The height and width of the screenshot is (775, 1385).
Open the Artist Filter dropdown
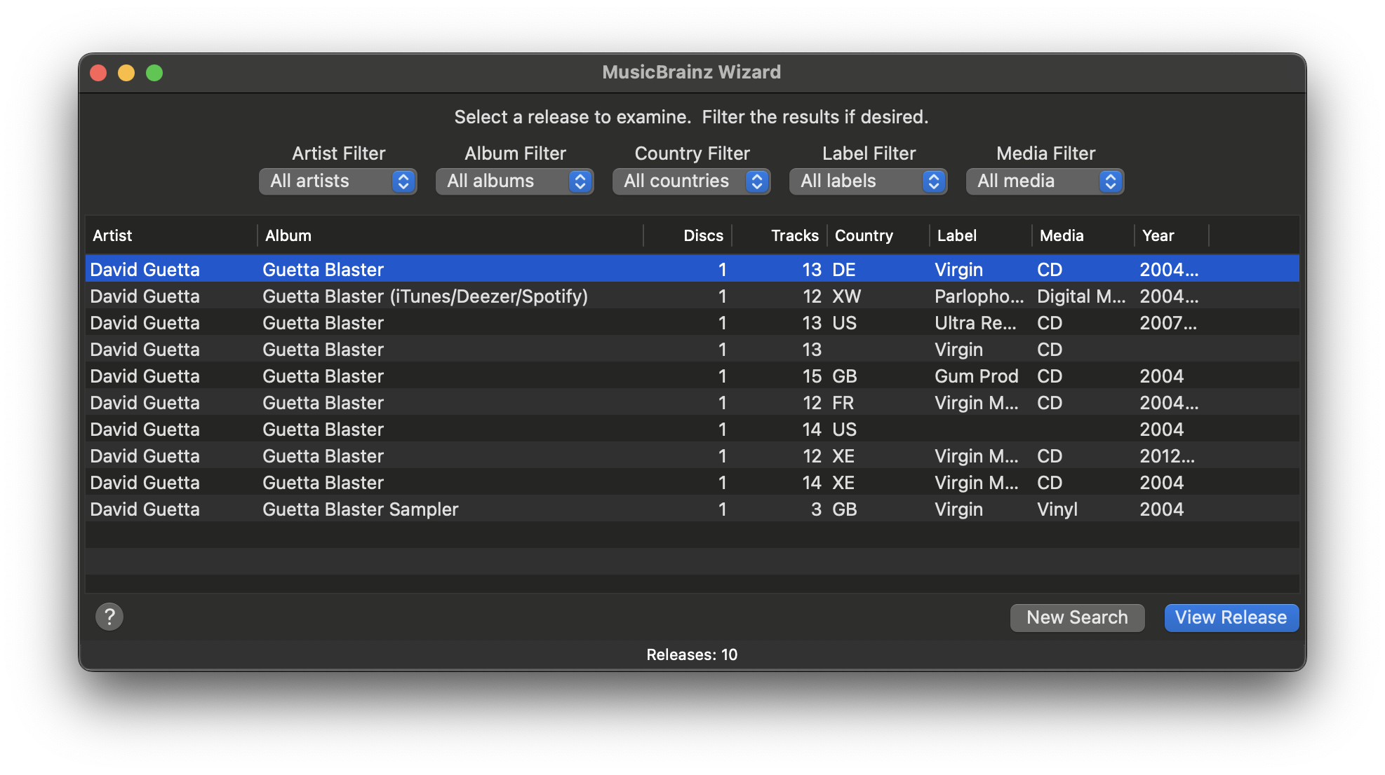pos(338,181)
